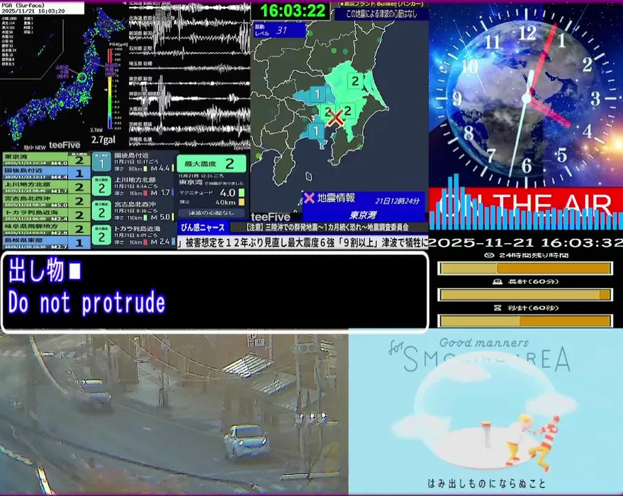Open the street traffic camera feed

pyautogui.click(x=174, y=414)
